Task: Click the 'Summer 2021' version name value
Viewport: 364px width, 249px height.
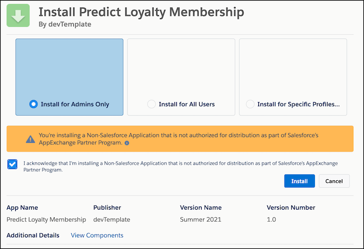Action: click(x=201, y=220)
